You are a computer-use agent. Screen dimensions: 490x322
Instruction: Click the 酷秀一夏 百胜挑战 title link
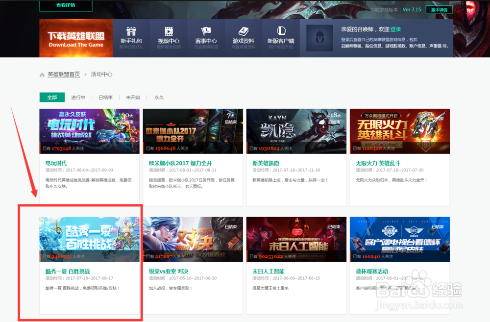pos(68,272)
